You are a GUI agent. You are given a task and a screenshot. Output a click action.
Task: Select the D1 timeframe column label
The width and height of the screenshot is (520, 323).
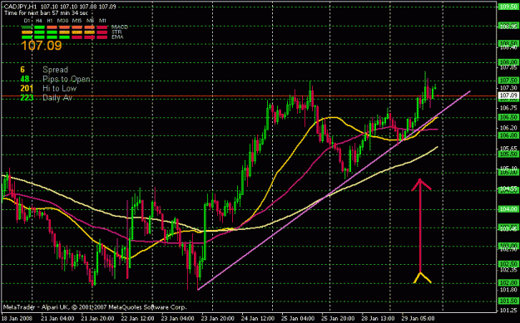[27, 21]
